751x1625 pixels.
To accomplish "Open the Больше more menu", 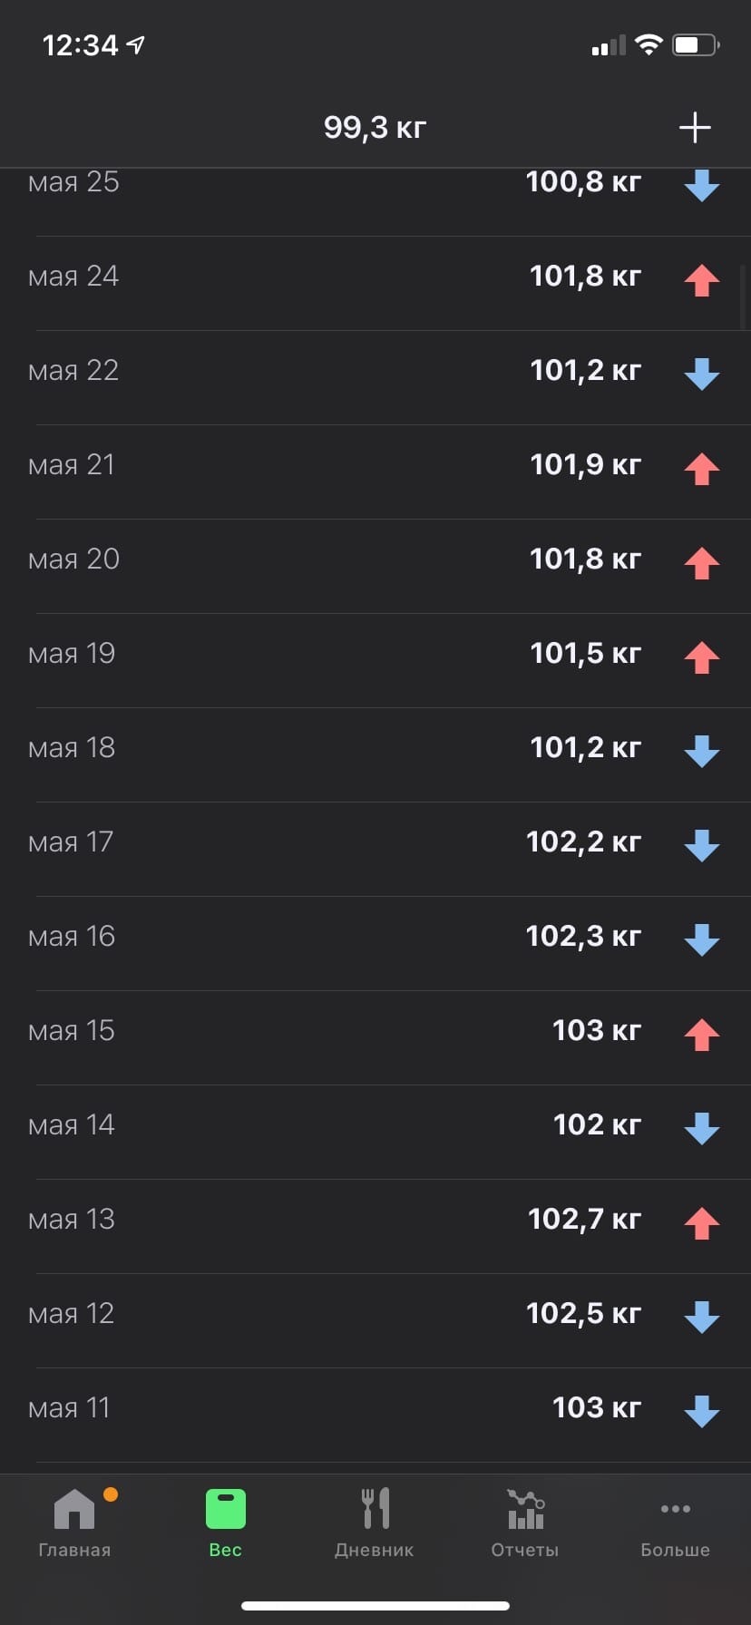I will pyautogui.click(x=676, y=1523).
